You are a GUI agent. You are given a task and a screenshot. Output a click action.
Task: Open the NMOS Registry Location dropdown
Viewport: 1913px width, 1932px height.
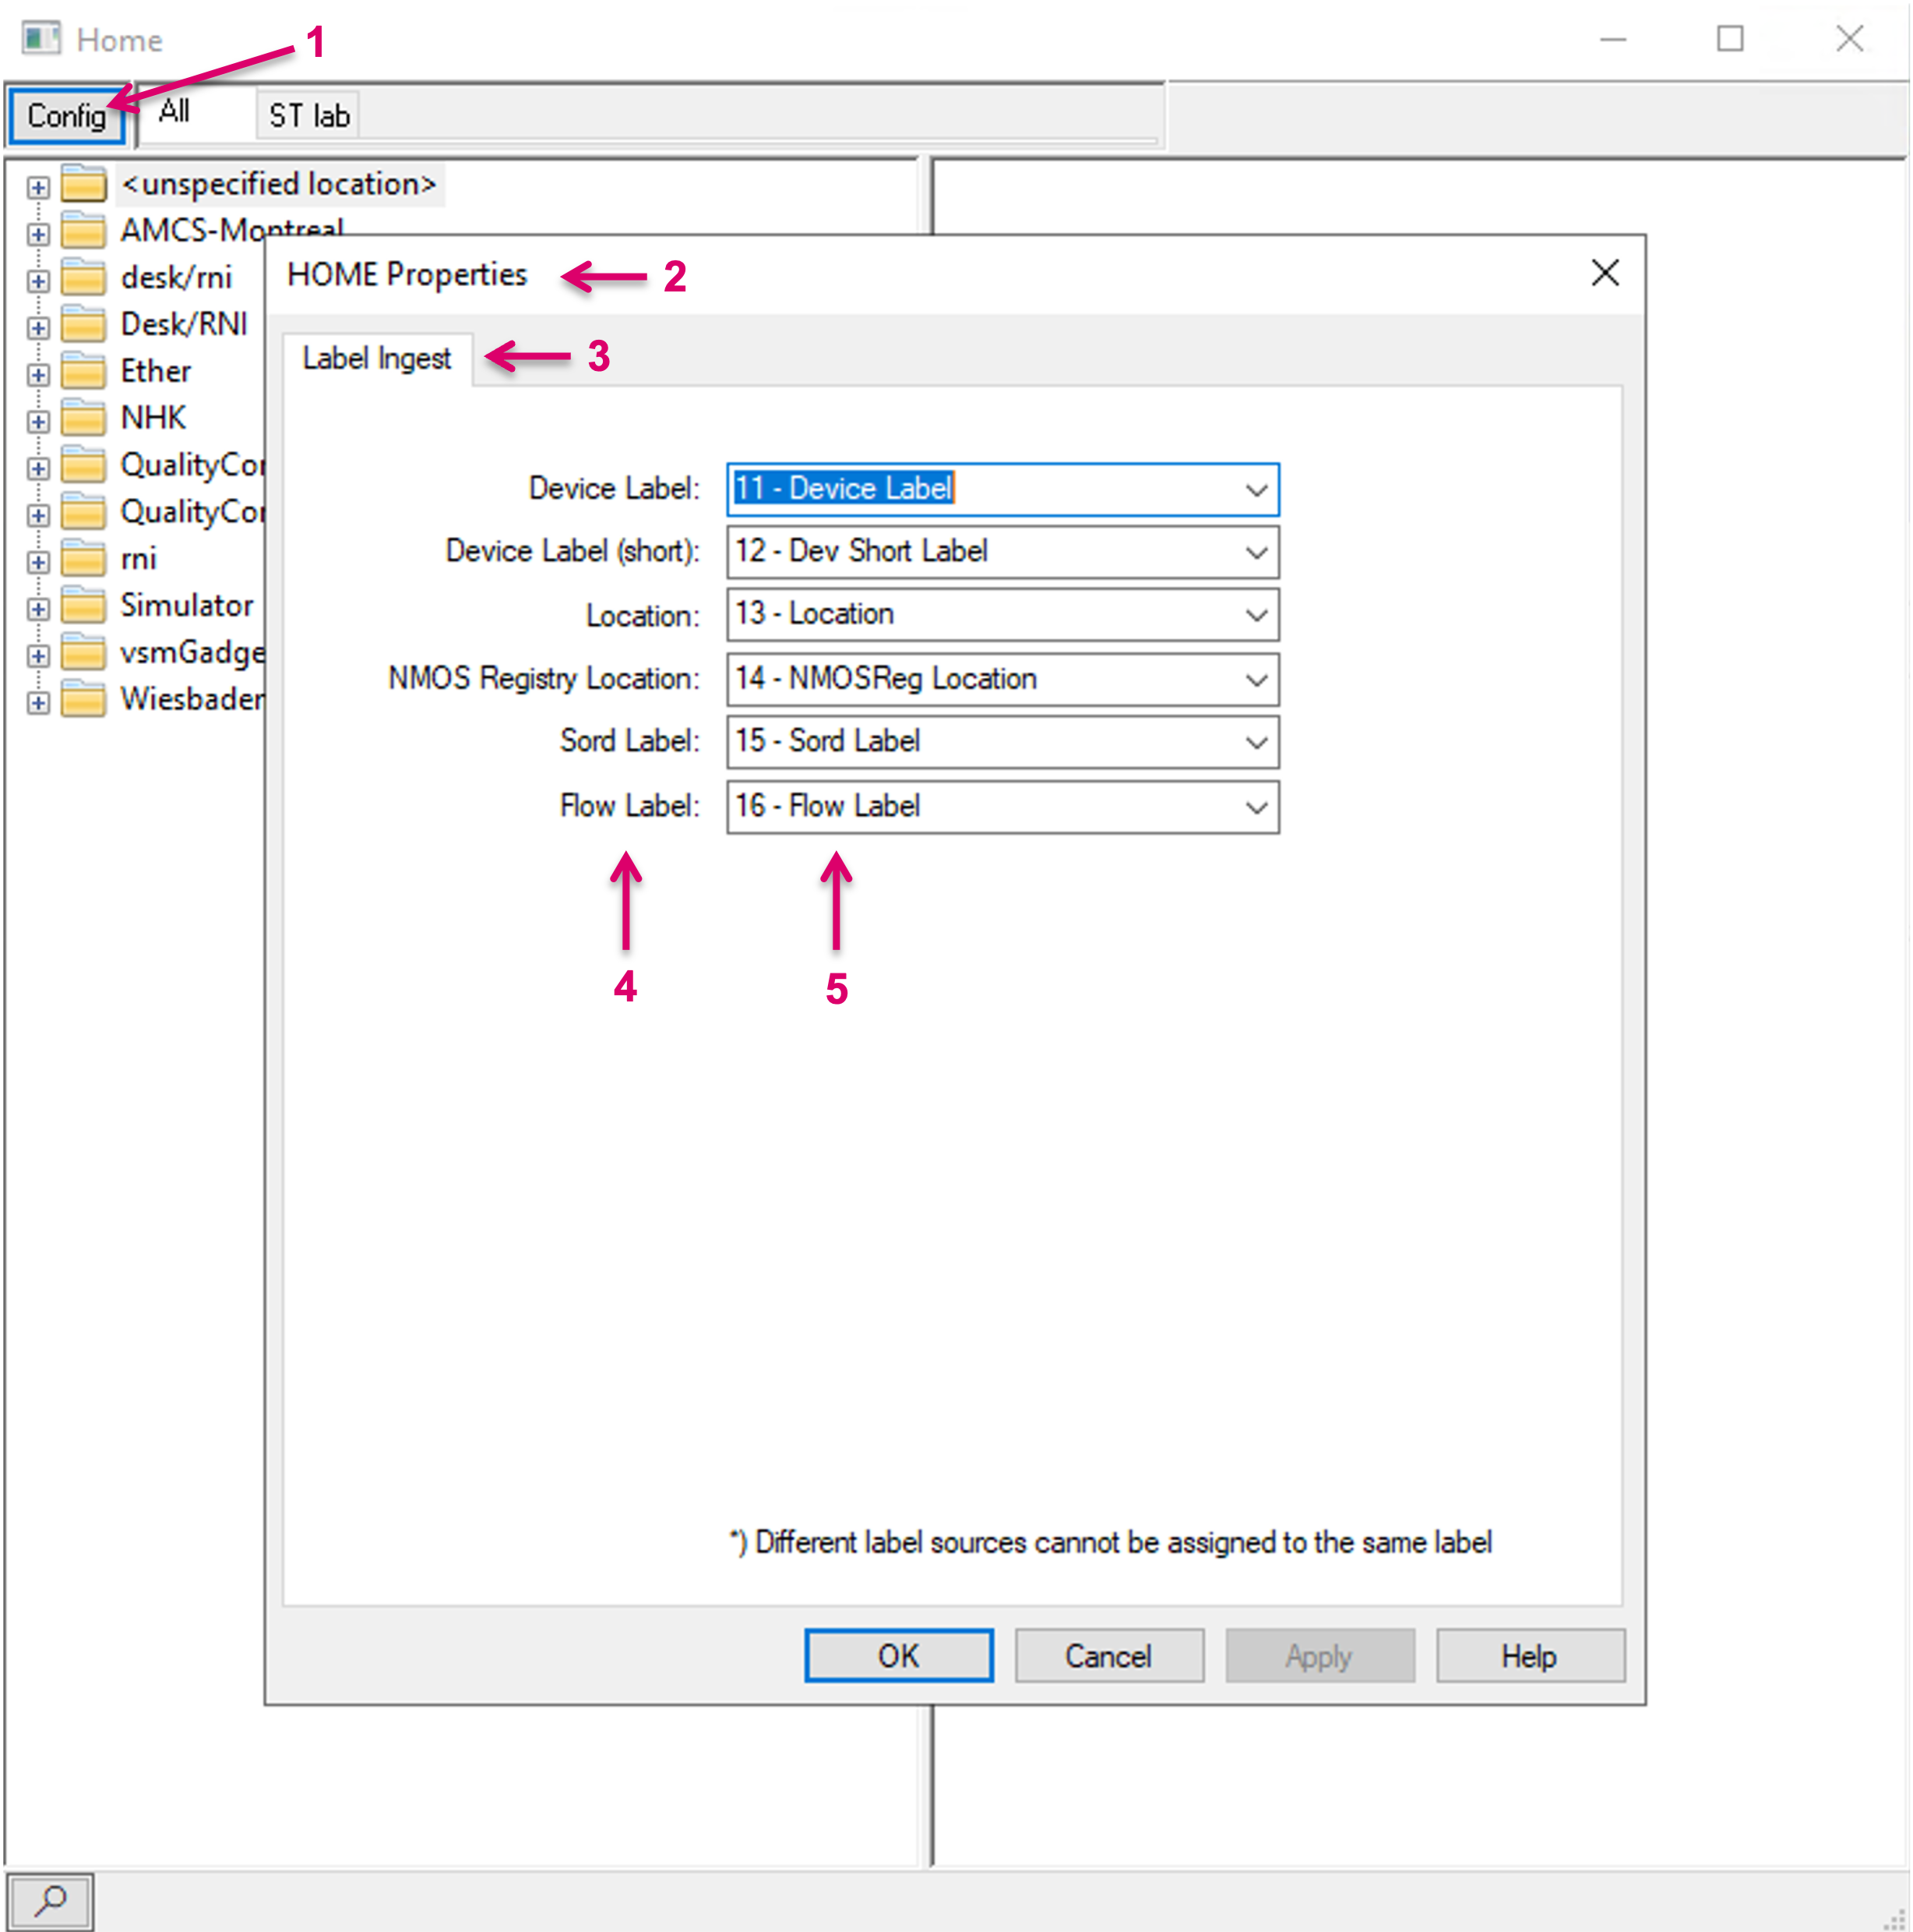coord(1256,680)
